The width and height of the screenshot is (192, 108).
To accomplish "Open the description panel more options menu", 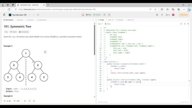I will (x=93, y=20).
